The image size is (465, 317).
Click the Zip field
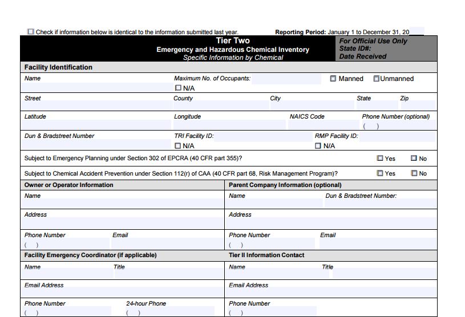click(x=418, y=105)
